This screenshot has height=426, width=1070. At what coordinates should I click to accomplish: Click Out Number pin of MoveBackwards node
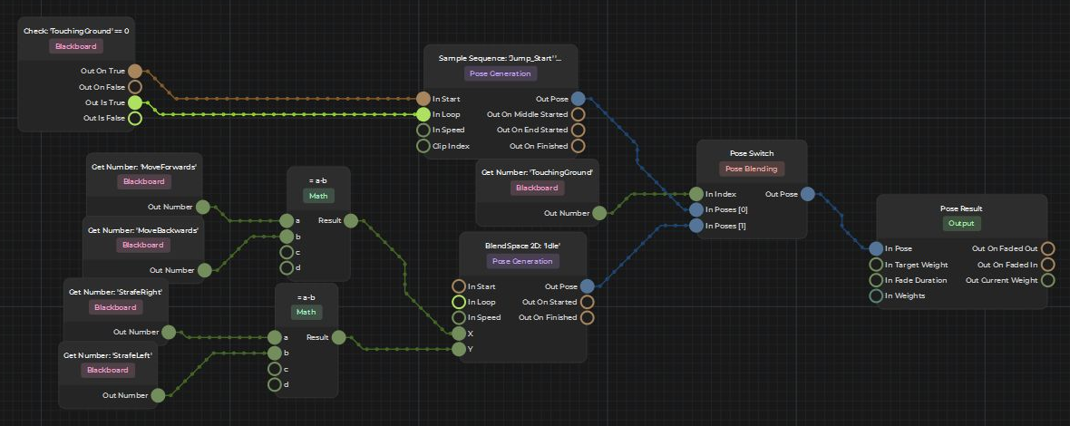click(205, 271)
